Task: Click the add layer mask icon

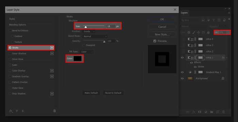Action: (x=200, y=112)
